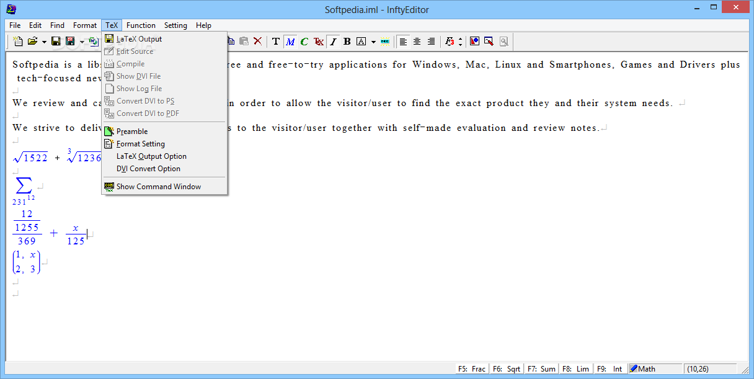Click the x over 125 fraction
This screenshot has height=379, width=754.
coord(76,234)
